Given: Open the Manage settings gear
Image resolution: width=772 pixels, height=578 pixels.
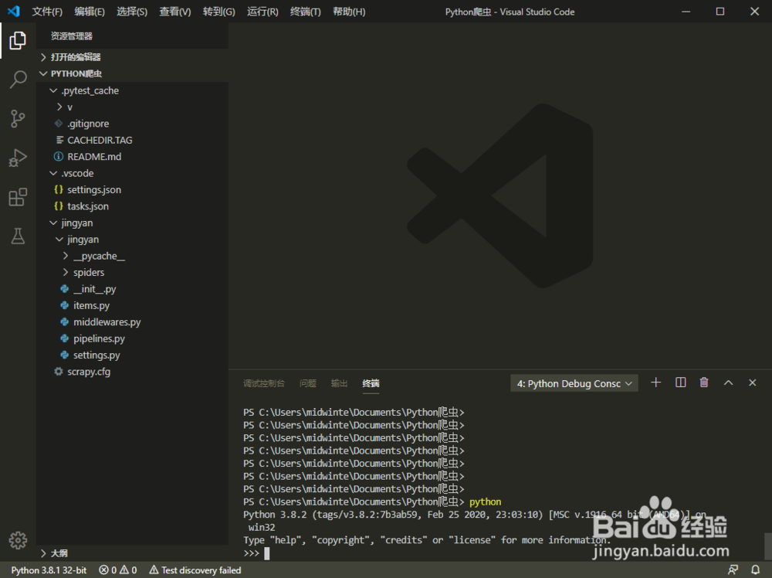Looking at the screenshot, I should click(x=18, y=540).
